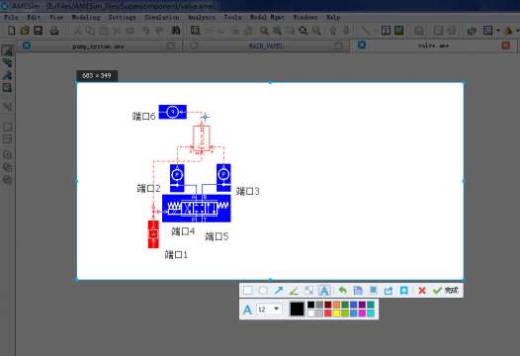
Task: Open the font size 12 dropdown
Action: coord(269,310)
